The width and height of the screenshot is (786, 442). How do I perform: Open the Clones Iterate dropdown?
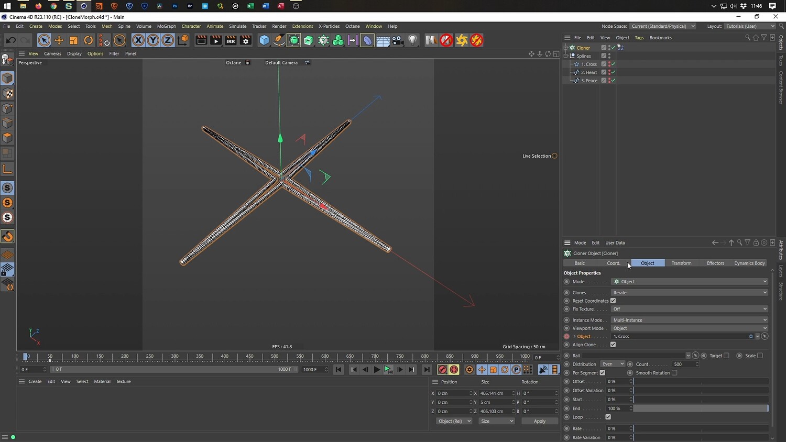click(x=689, y=293)
